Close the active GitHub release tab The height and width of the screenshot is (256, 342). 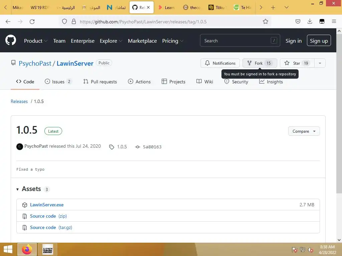(148, 7)
